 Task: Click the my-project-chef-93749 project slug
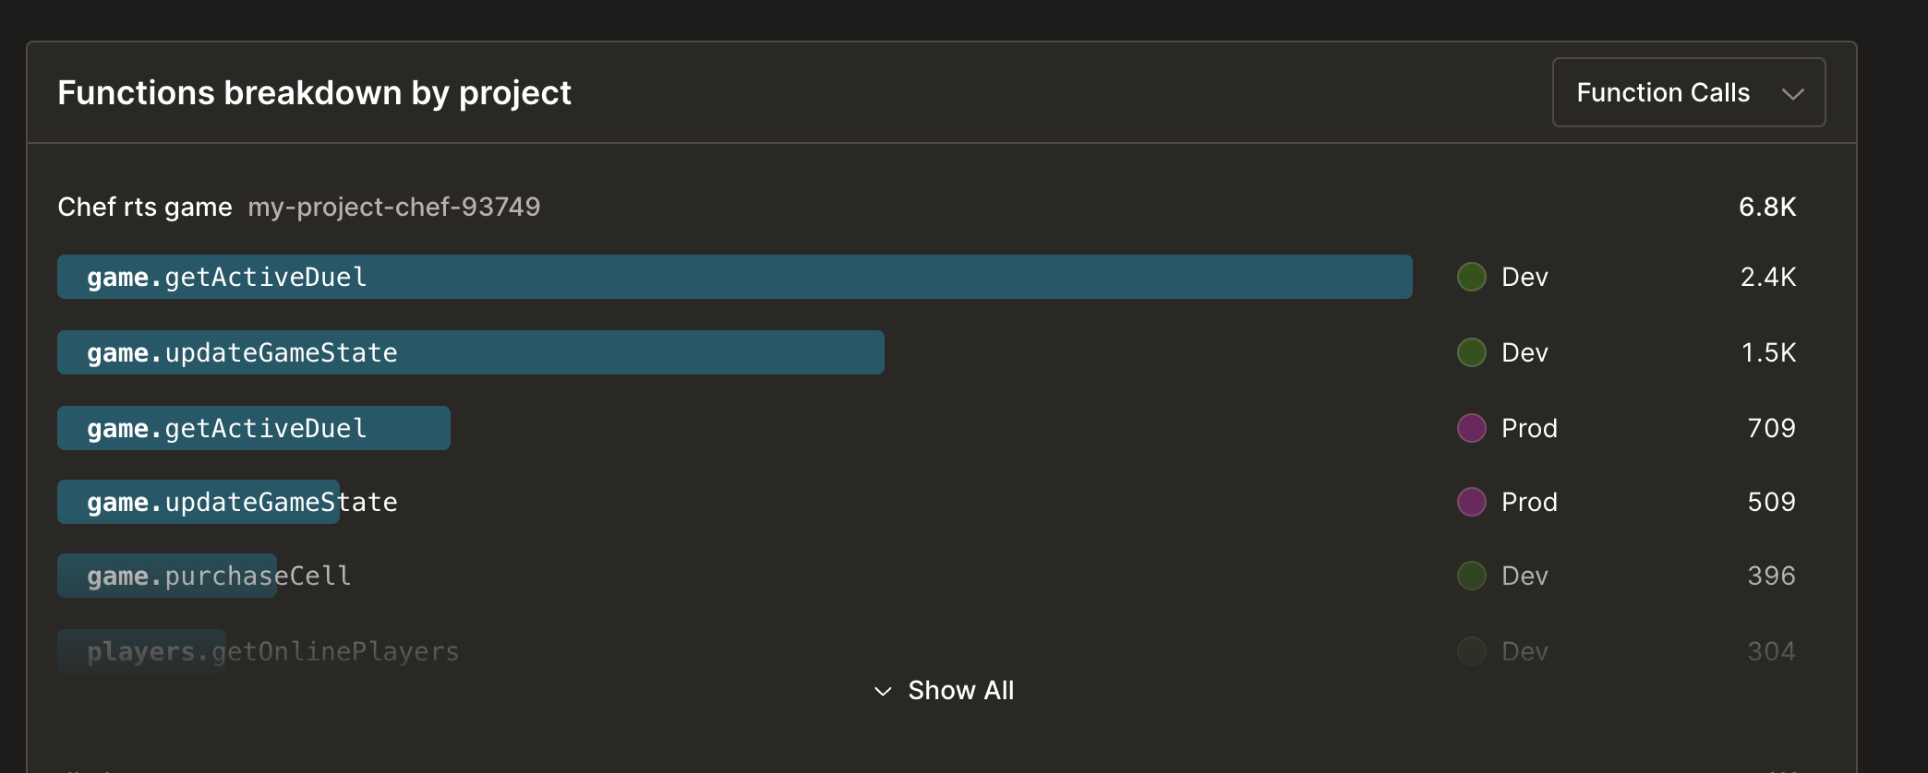click(394, 207)
